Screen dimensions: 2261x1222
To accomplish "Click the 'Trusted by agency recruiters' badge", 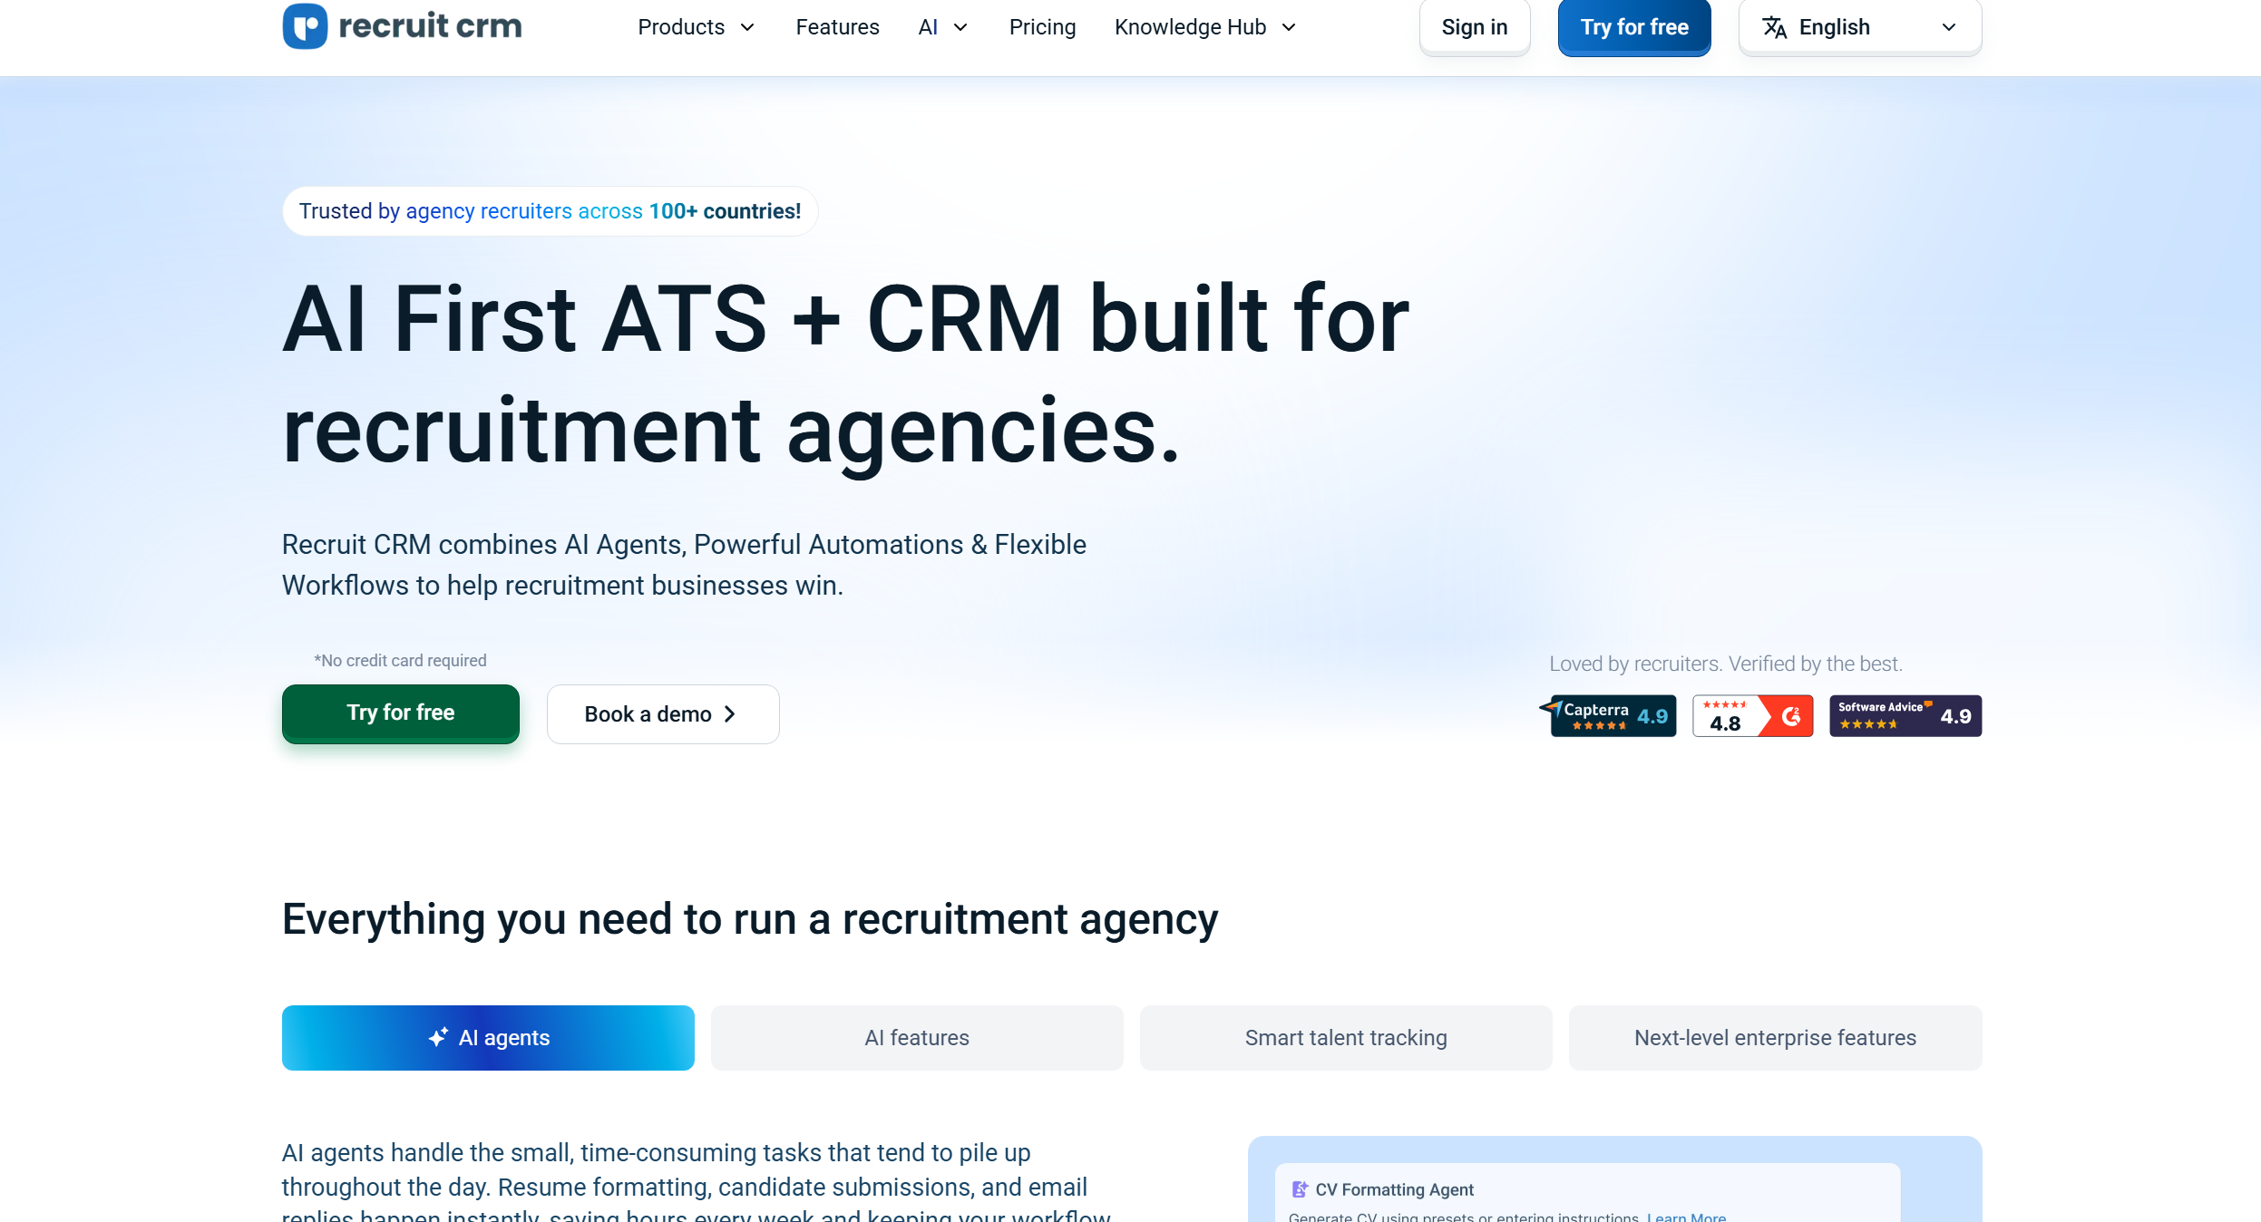I will (550, 211).
